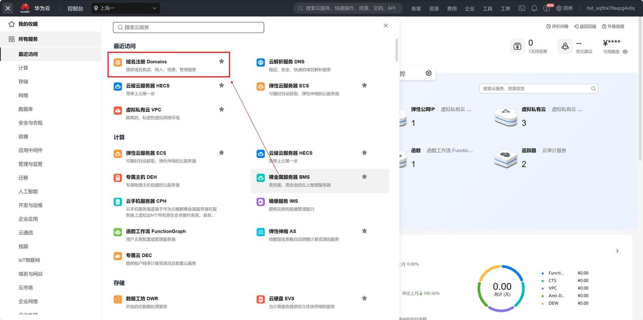Open the 简体 language selector

(564, 8)
